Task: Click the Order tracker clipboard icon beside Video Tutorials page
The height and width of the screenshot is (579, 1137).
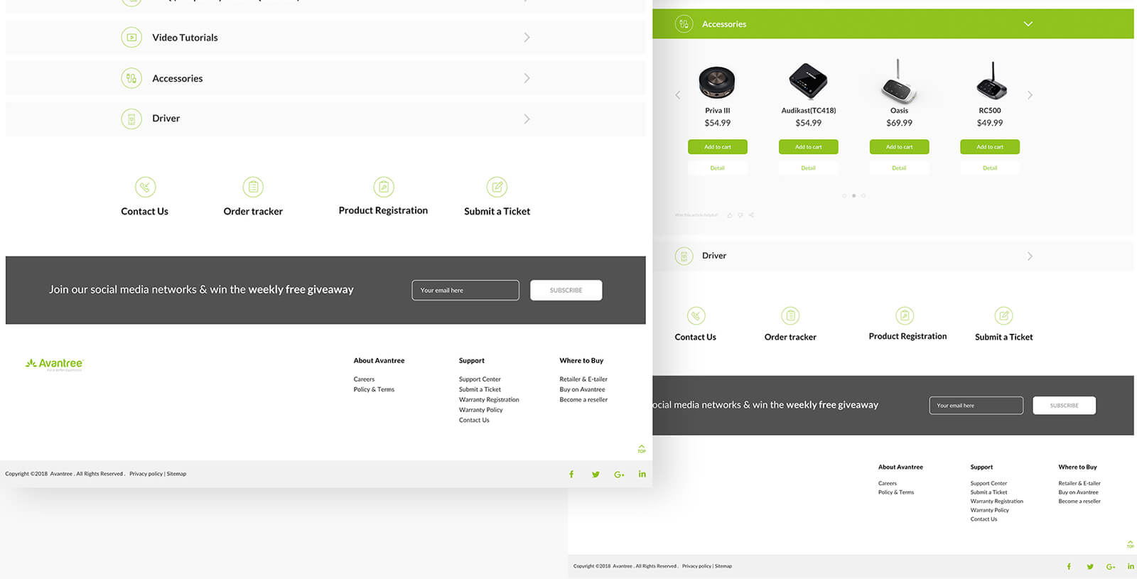Action: click(x=253, y=187)
